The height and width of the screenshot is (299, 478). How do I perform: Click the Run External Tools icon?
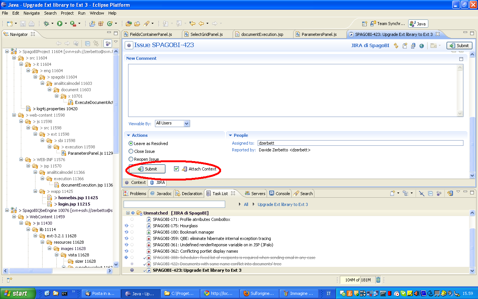point(73,24)
